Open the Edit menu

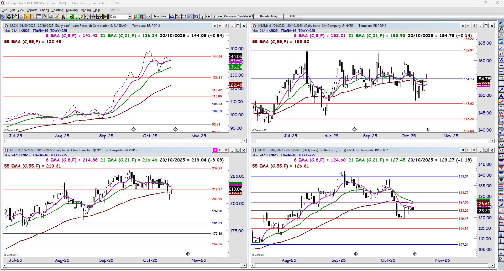coord(12,10)
